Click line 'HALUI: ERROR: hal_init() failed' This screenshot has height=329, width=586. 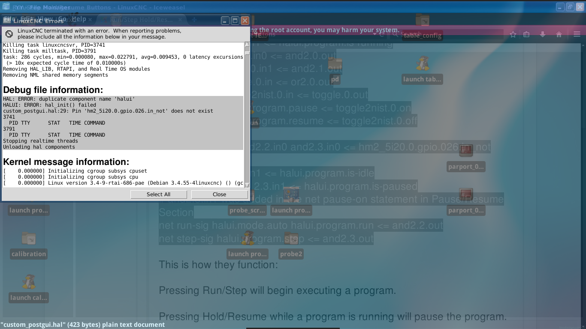pyautogui.click(x=50, y=105)
